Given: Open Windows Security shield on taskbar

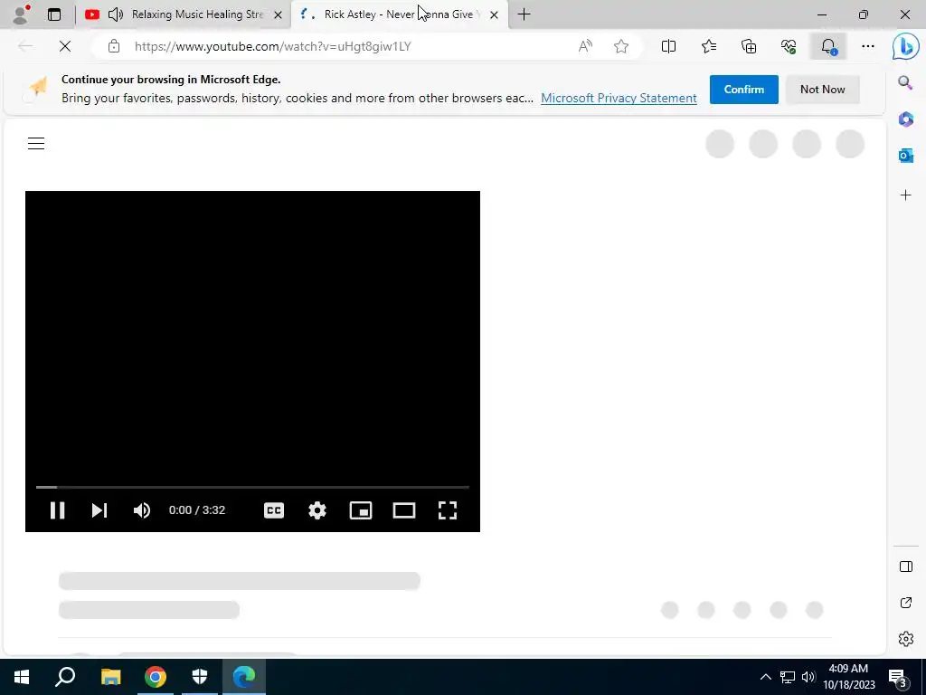Looking at the screenshot, I should [200, 677].
